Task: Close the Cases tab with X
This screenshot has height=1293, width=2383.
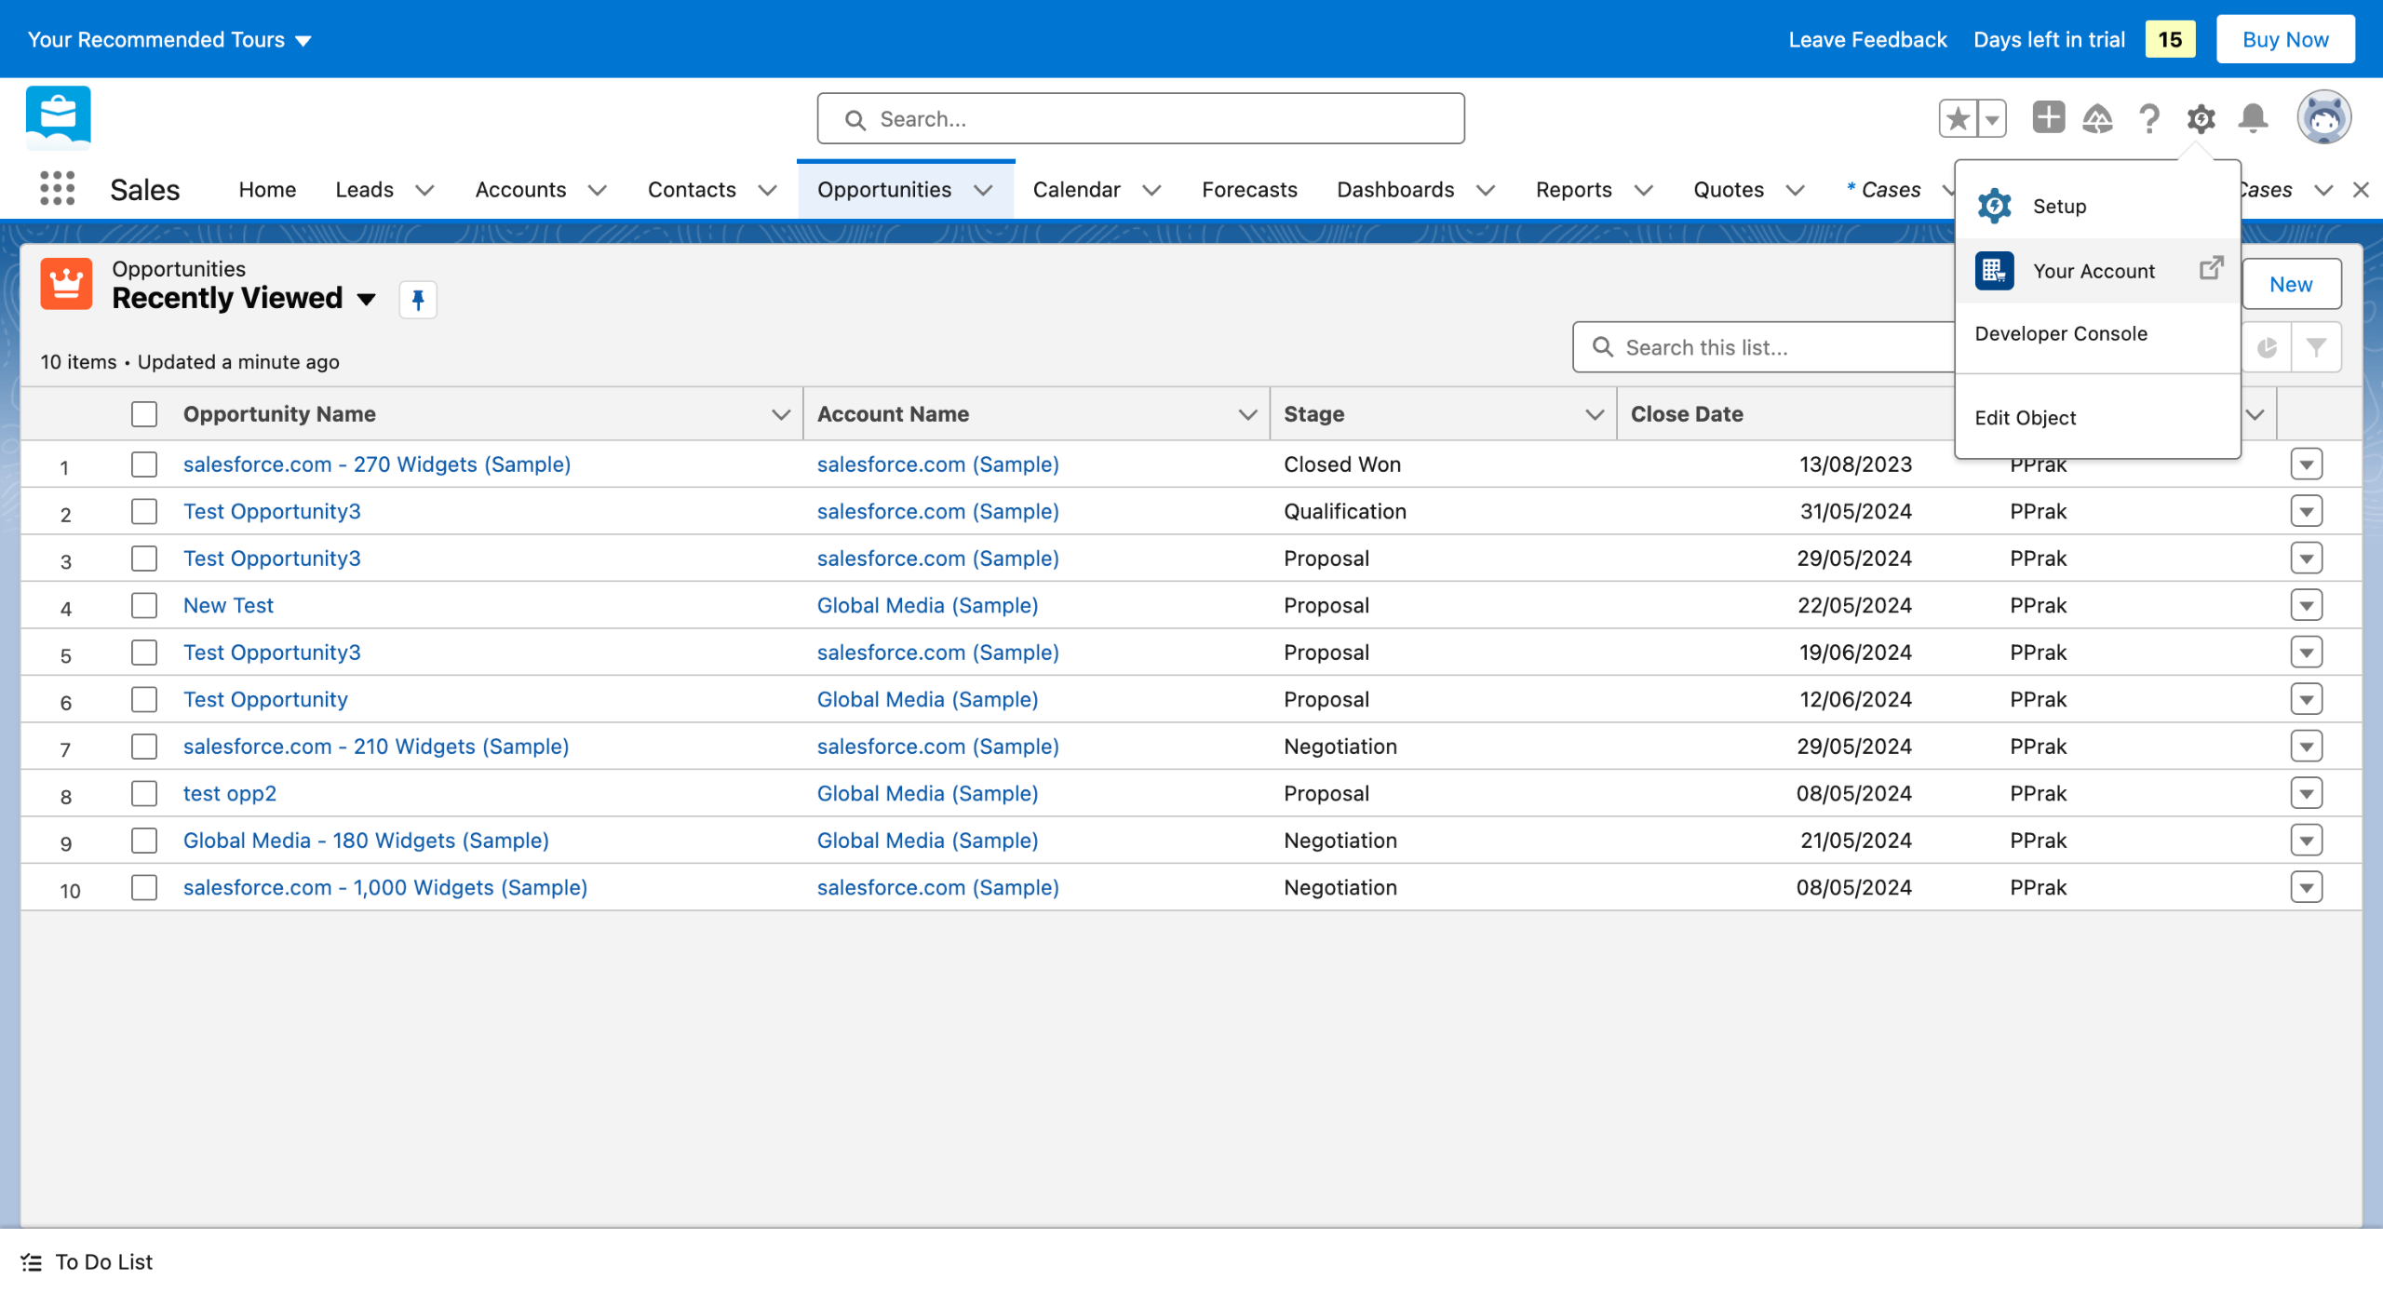Action: coord(2361,190)
